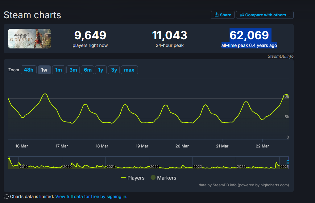Open the sign-in link for full data
The width and height of the screenshot is (315, 203).
[91, 197]
